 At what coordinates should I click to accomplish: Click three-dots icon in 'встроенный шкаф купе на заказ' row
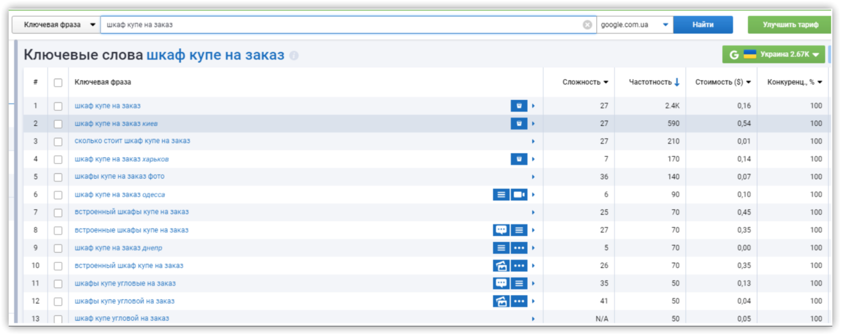(x=519, y=265)
